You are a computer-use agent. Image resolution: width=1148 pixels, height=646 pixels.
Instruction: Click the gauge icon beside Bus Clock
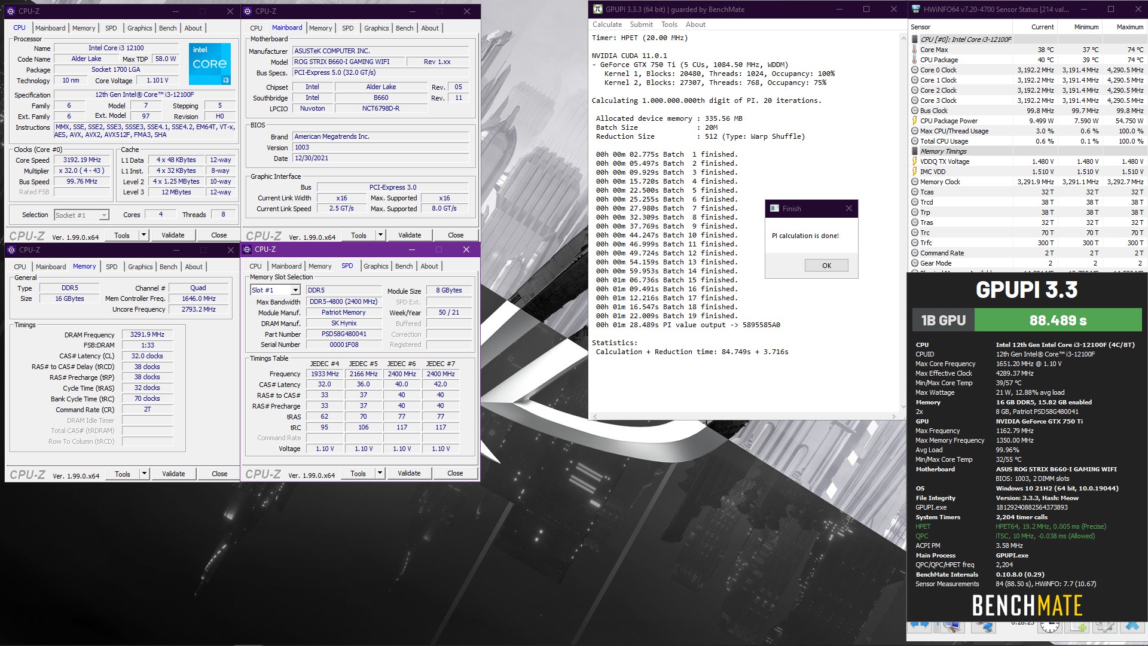click(x=914, y=111)
